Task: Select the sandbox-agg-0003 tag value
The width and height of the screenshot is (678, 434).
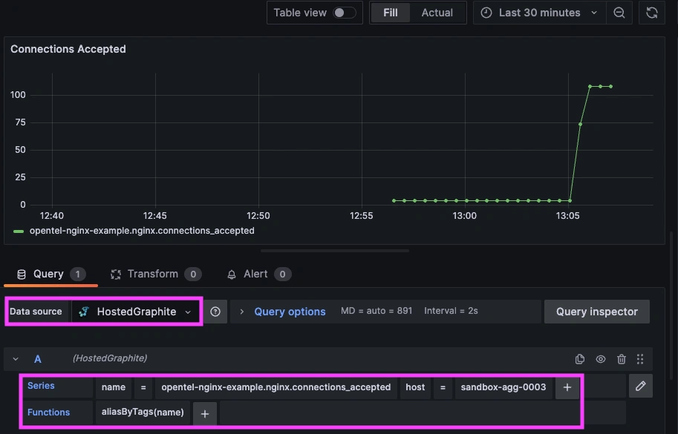Action: pos(503,387)
